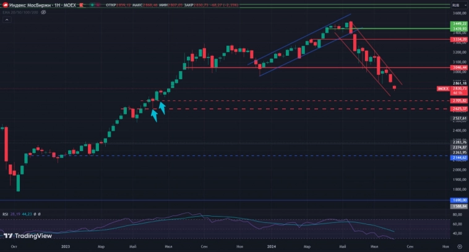
Task: Click the 3600,00 price scale tick
Action: (460, 14)
